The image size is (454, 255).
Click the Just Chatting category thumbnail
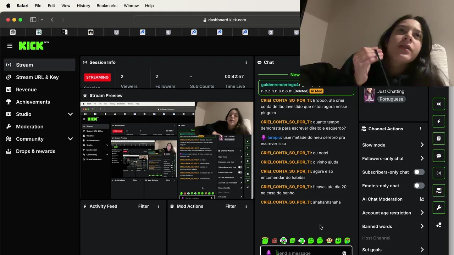(369, 95)
